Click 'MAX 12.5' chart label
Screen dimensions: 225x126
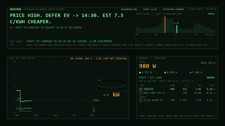coord(210,34)
